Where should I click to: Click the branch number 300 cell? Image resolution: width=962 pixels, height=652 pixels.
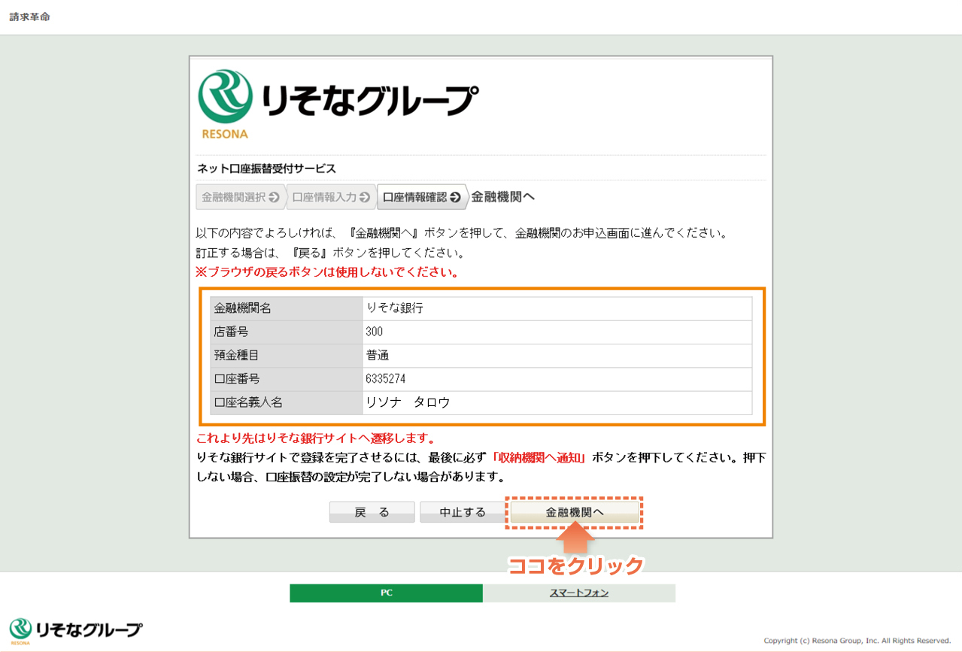pyautogui.click(x=557, y=332)
